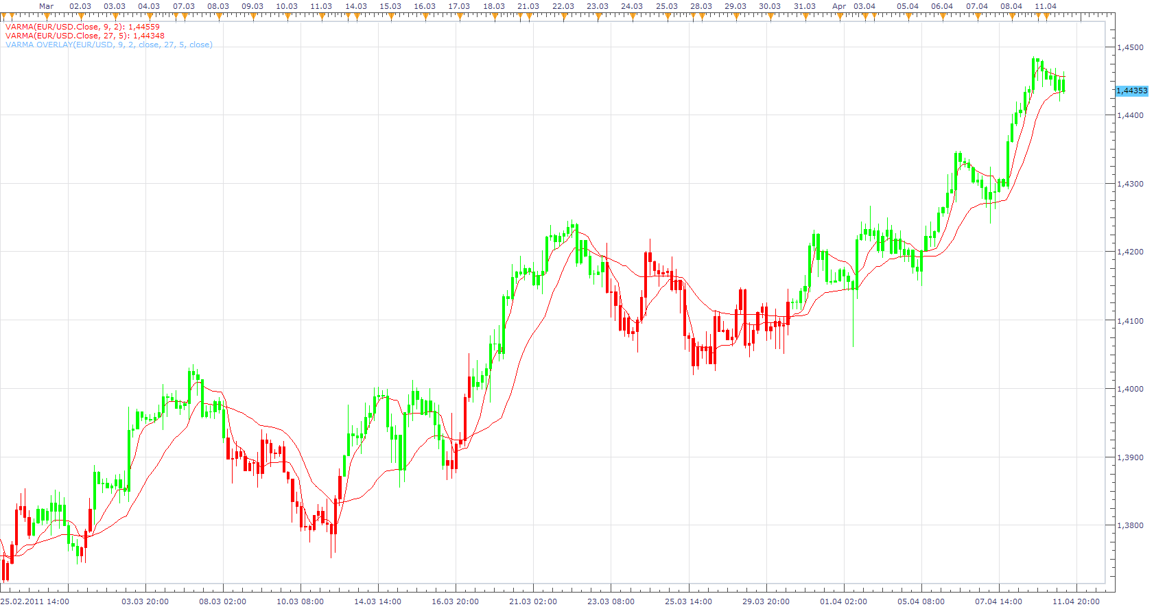
Task: Click the 21.03 02:00 bottom time label
Action: coord(533,601)
